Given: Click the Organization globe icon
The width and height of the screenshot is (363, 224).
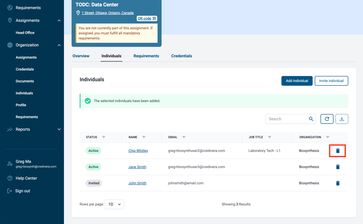Looking at the screenshot, I should point(10,45).
